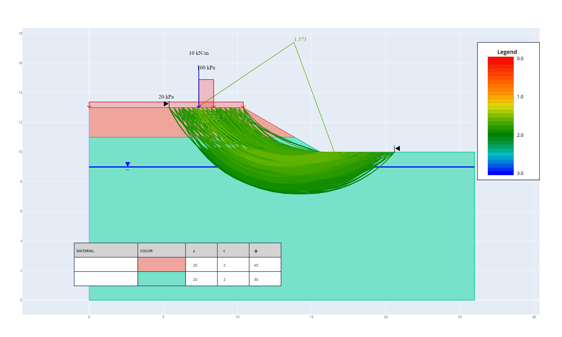Viewport: 562px width, 337px height.
Task: Click the 100 kPa red load block
Action: (x=206, y=94)
